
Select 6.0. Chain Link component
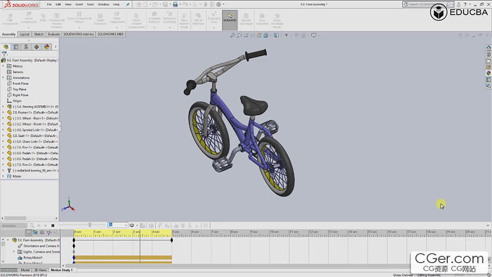32,142
